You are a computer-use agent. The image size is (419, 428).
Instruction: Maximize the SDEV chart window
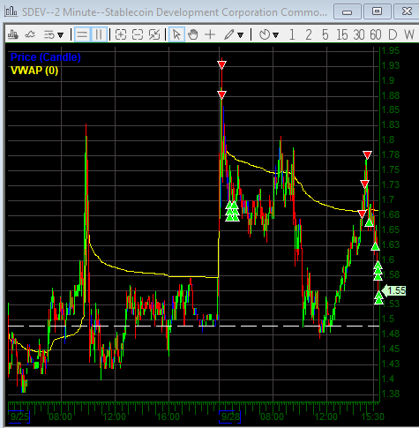pyautogui.click(x=377, y=11)
